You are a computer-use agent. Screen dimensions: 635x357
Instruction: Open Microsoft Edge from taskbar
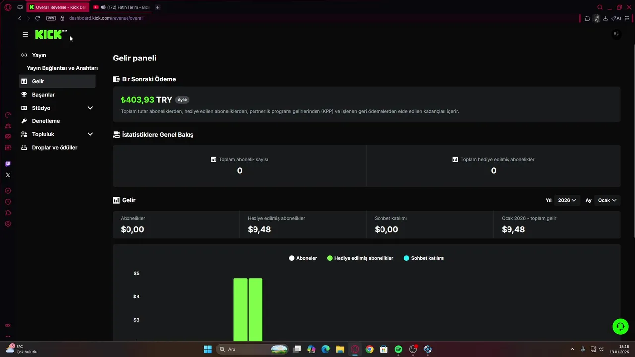click(x=325, y=349)
